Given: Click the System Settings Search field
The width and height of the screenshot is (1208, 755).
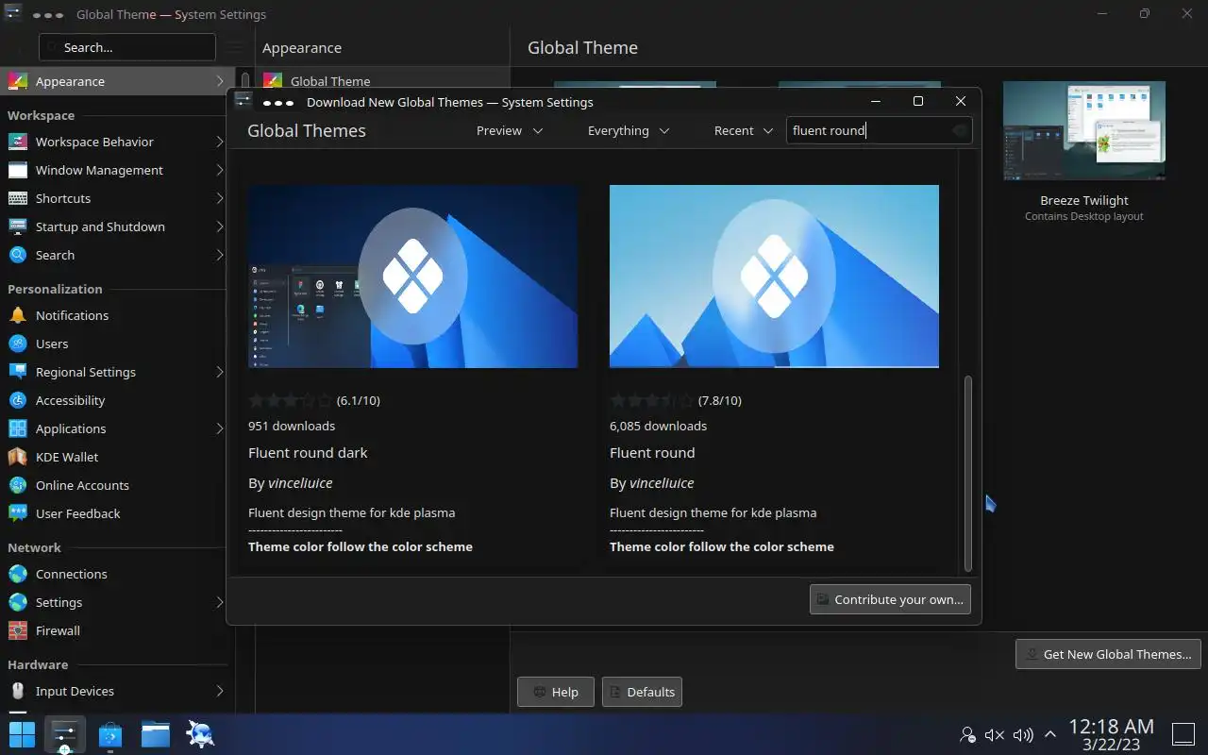Looking at the screenshot, I should click(127, 47).
